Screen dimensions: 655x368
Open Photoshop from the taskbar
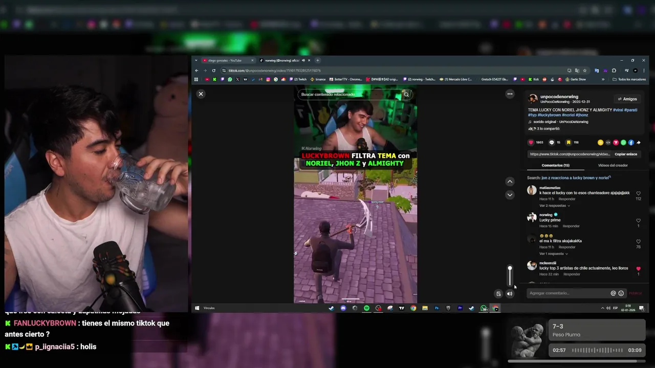(436, 308)
